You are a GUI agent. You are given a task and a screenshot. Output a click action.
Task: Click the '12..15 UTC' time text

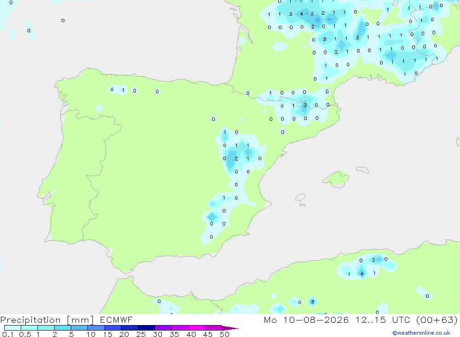[383, 320]
